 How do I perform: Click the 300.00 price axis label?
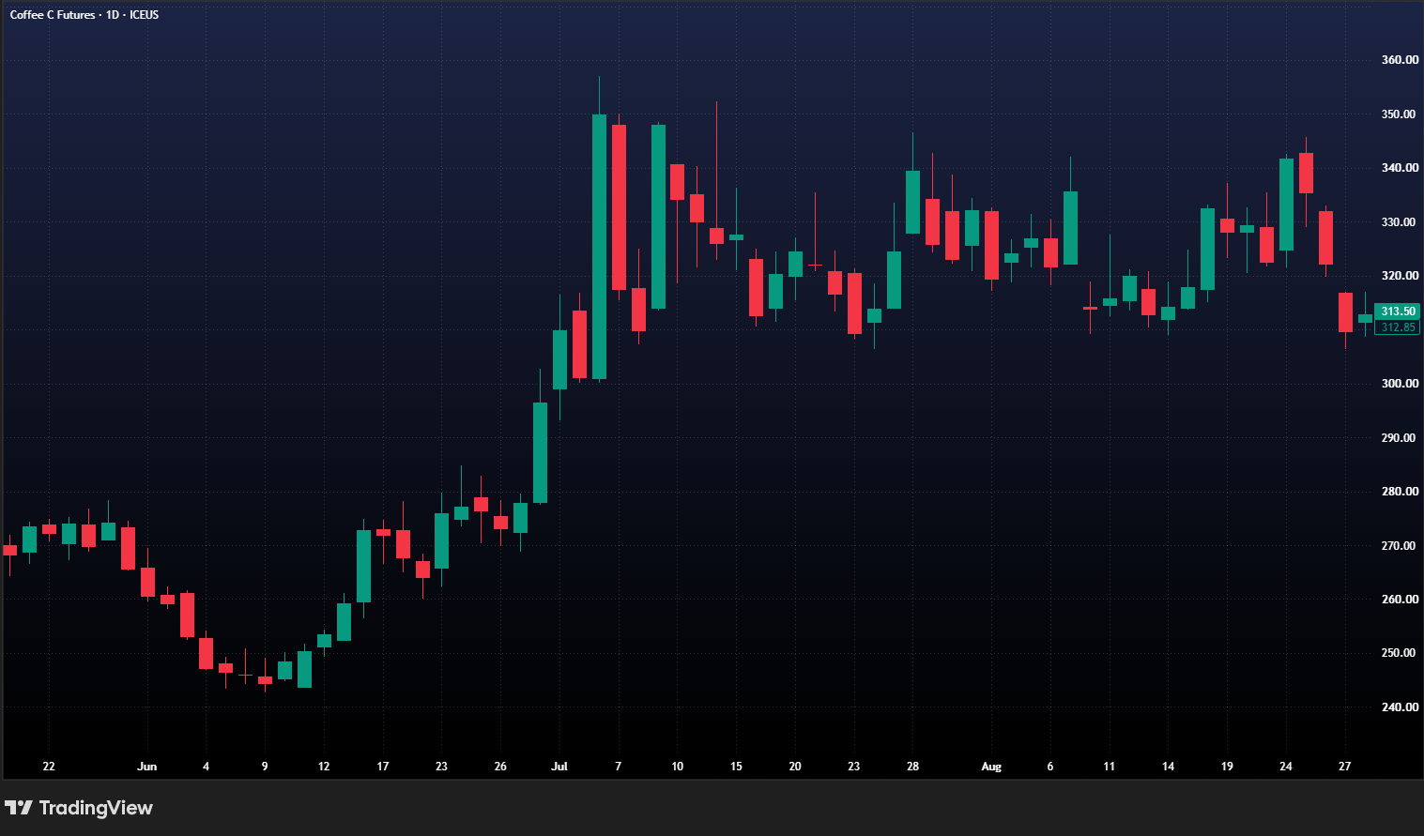(x=1400, y=384)
